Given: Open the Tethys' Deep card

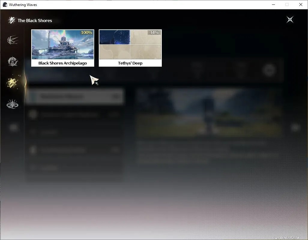Looking at the screenshot, I should 130,48.
